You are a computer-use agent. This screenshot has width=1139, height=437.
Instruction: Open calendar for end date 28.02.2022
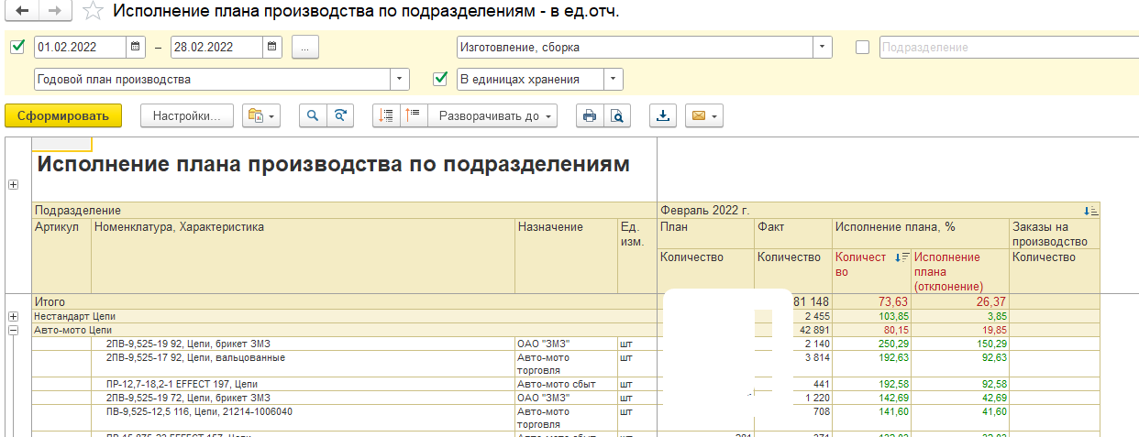point(272,47)
